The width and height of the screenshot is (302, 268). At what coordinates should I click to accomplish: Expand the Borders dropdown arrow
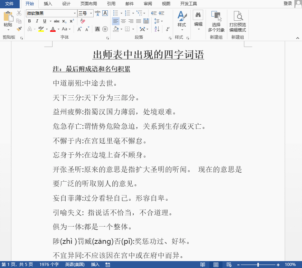tap(133, 29)
